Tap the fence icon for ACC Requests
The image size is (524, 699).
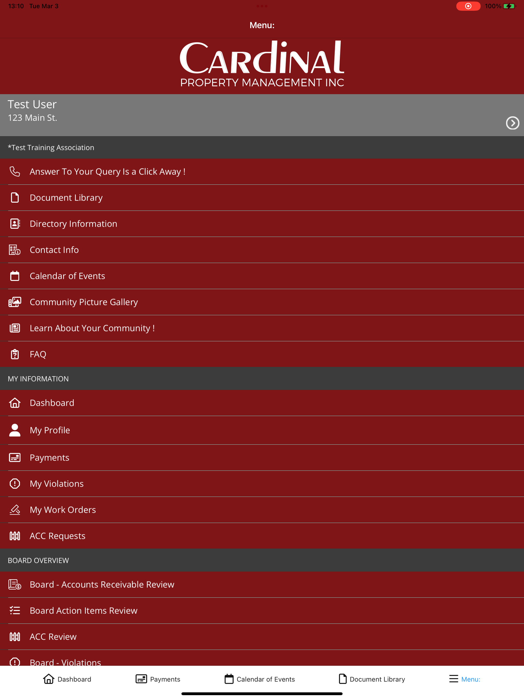tap(15, 536)
